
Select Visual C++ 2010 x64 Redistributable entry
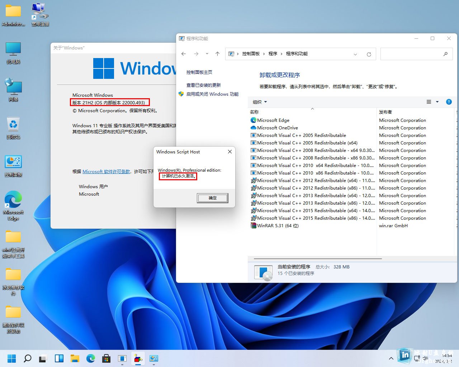click(x=312, y=165)
